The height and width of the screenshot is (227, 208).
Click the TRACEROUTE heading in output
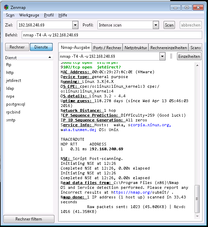pos(72,139)
